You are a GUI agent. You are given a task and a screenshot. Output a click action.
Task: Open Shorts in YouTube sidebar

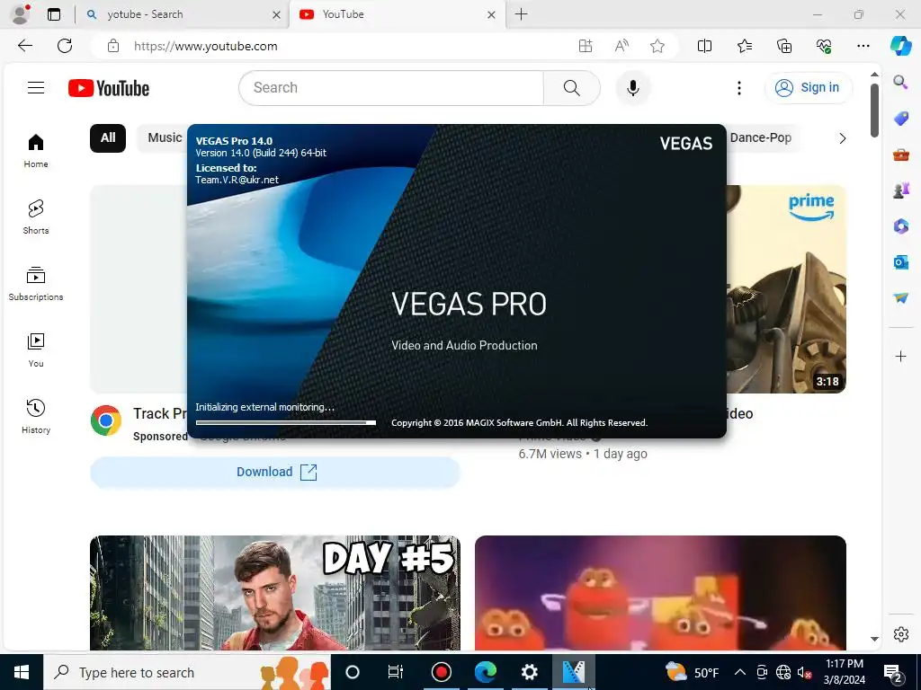coord(36,217)
